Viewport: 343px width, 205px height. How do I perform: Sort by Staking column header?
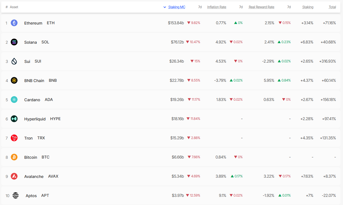click(308, 7)
